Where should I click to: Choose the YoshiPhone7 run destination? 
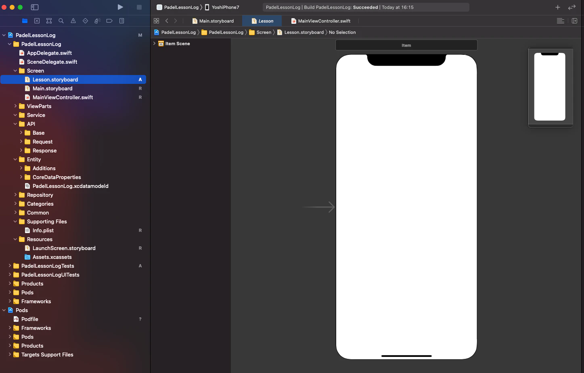tap(222, 7)
